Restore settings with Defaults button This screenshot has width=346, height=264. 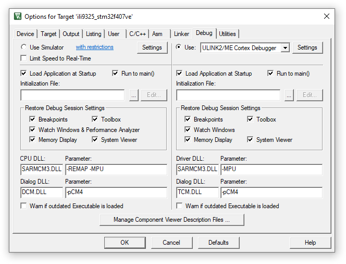[x=219, y=243]
